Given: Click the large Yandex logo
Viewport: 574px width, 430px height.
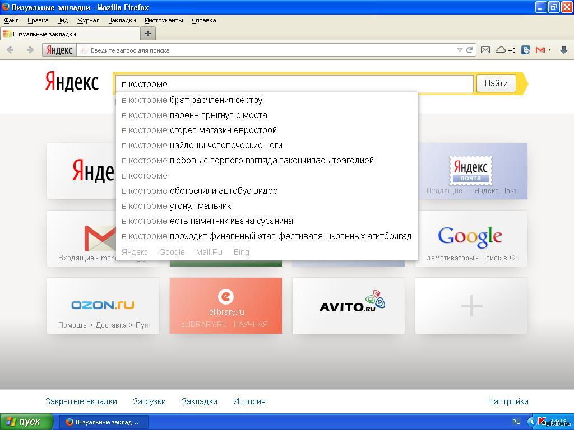Looking at the screenshot, I should (72, 81).
